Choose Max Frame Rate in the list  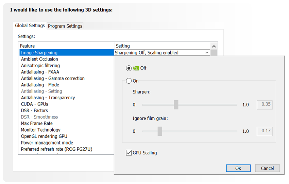(37, 123)
